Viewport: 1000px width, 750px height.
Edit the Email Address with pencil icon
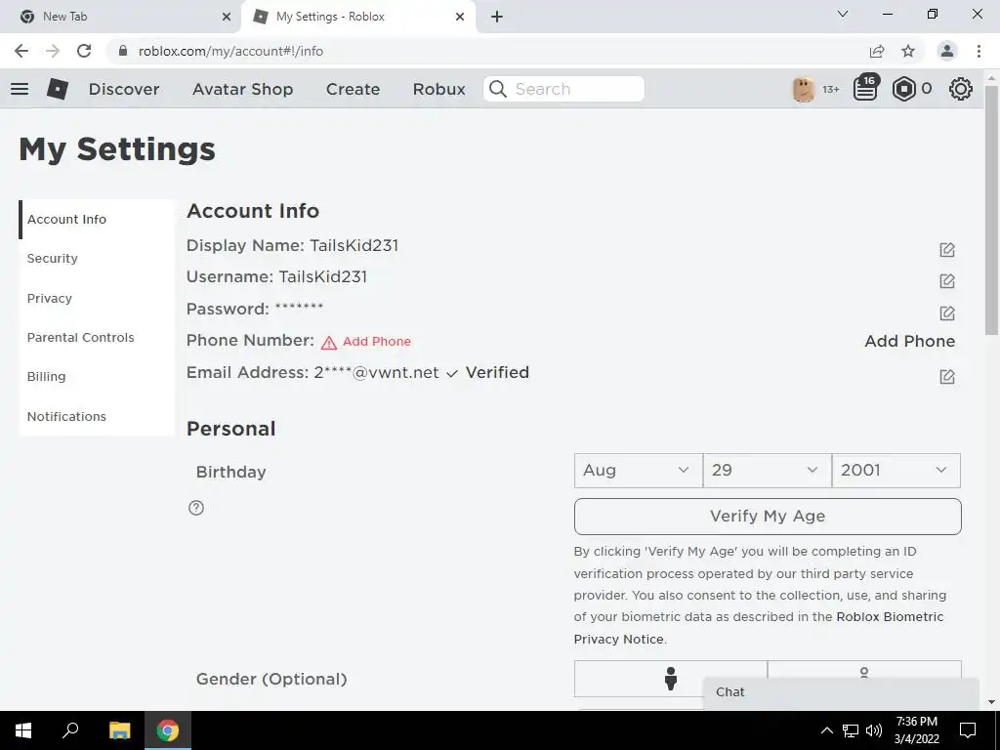(947, 376)
